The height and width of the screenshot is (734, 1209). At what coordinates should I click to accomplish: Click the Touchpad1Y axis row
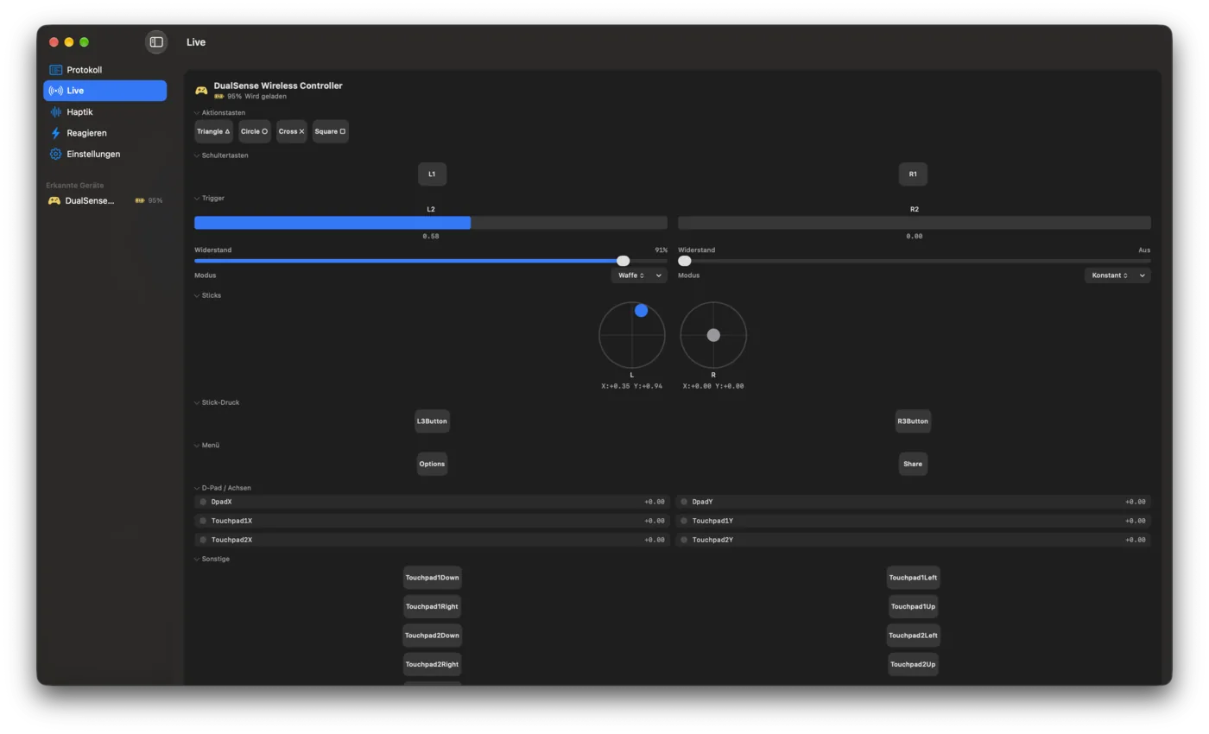click(x=913, y=521)
